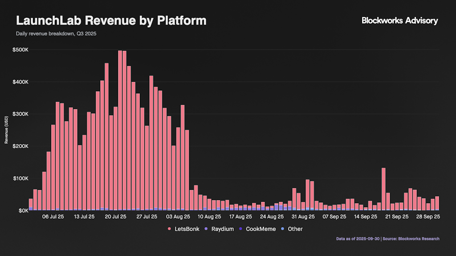
Task: Click the 03 Aug 25 x-axis date
Action: point(178,217)
